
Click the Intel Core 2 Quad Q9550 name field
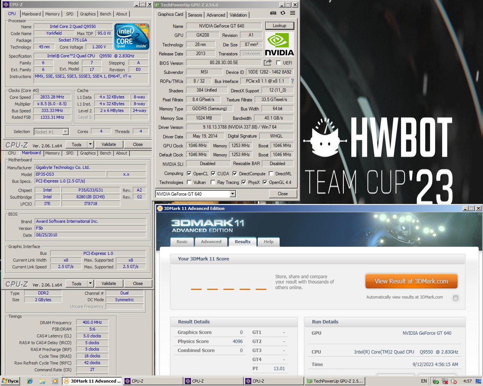pos(73,26)
